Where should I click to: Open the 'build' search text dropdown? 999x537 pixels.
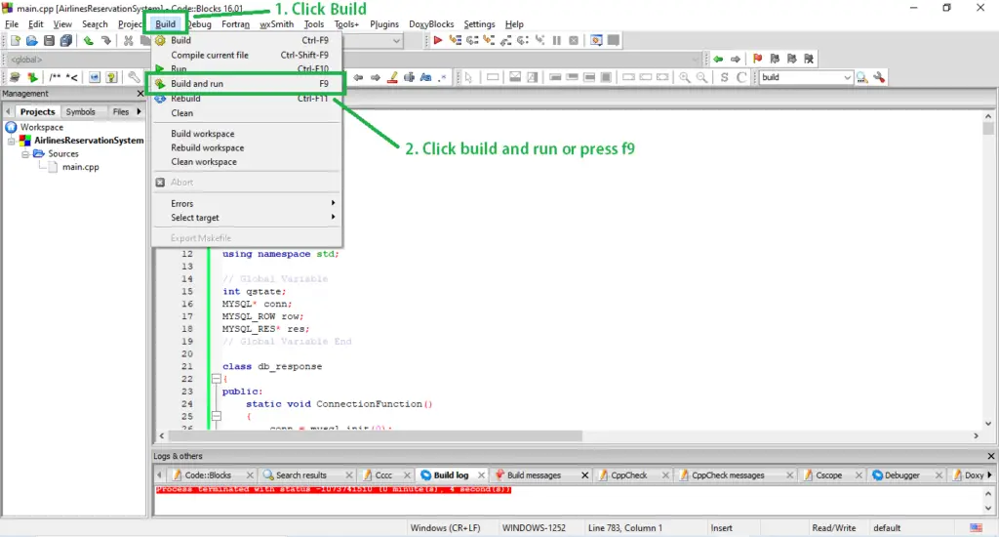847,77
